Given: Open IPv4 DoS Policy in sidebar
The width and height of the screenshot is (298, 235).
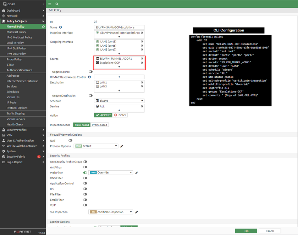Looking at the screenshot, I should [x=16, y=48].
